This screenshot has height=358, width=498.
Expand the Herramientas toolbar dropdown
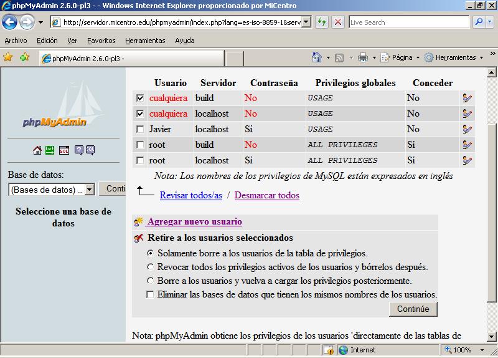point(454,57)
